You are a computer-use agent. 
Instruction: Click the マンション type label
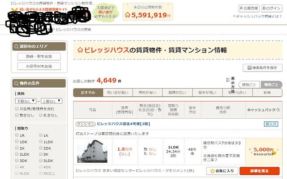tap(86, 124)
